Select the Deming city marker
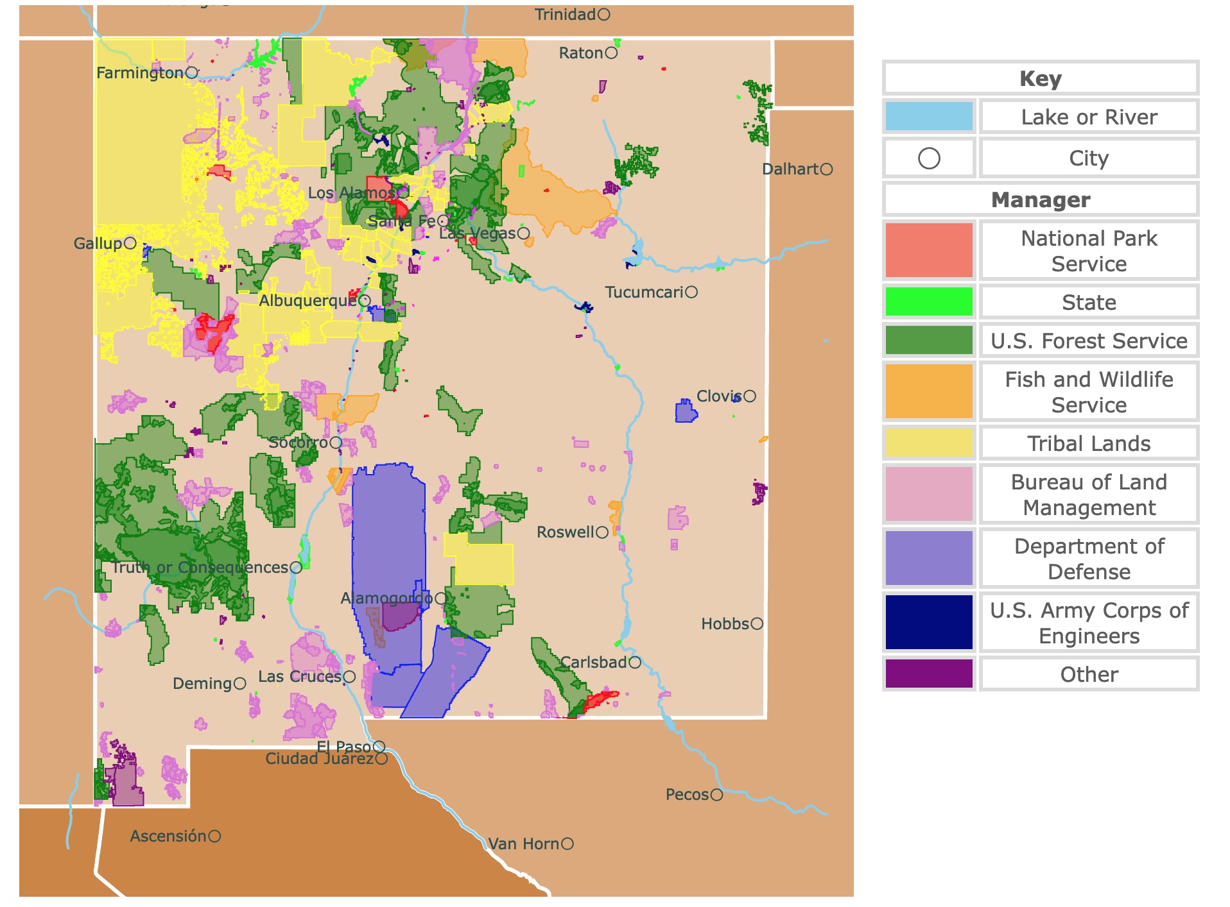The width and height of the screenshot is (1230, 907). click(239, 684)
